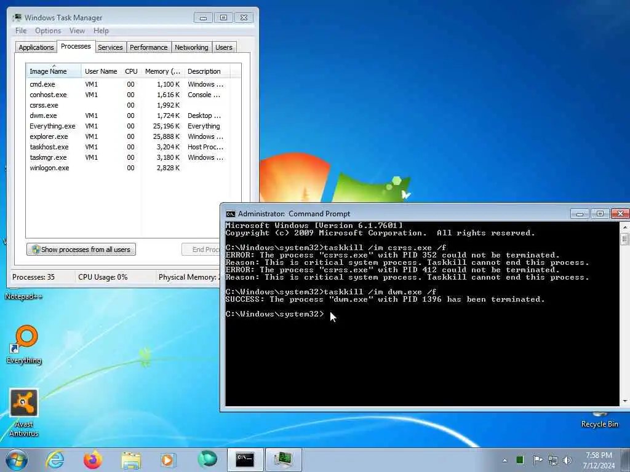
Task: Switch to the Users tab
Action: [x=224, y=47]
